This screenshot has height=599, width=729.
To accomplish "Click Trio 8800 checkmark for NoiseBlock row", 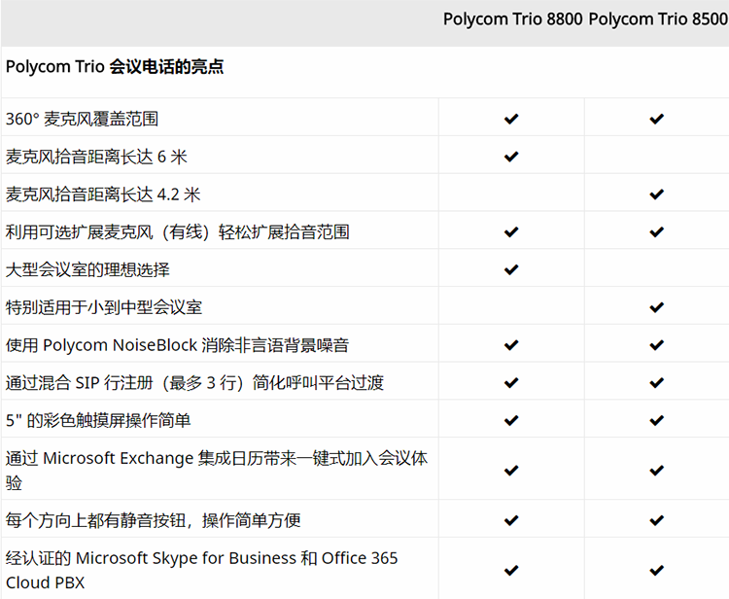I will tap(511, 345).
